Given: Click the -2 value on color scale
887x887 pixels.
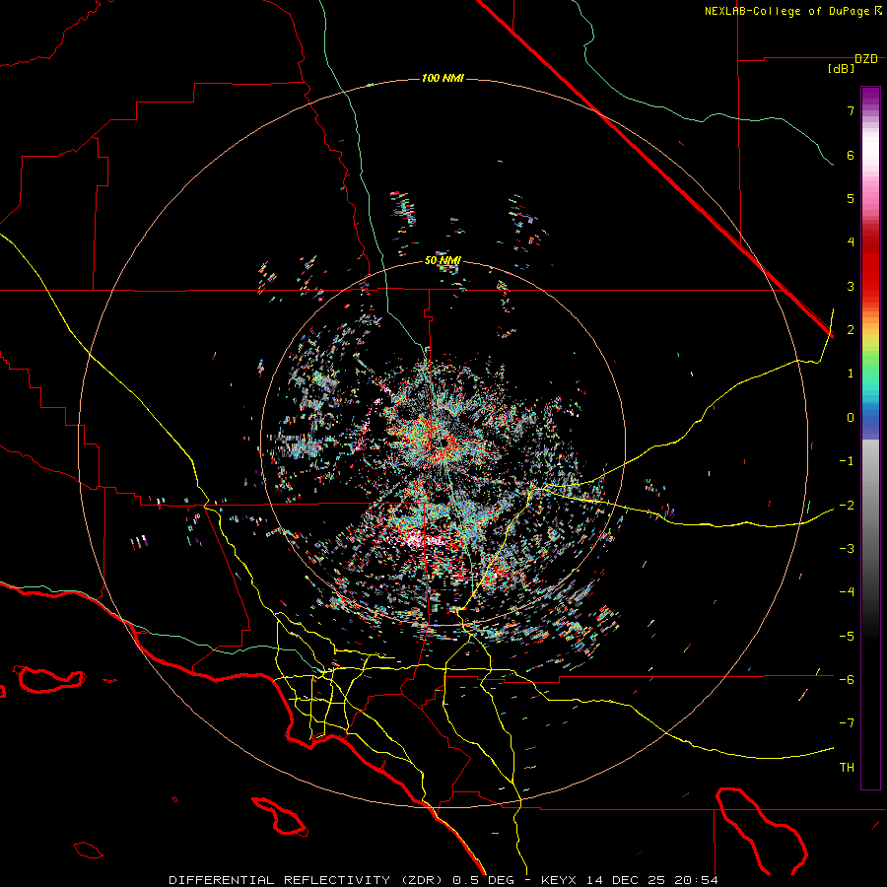Looking at the screenshot, I should pos(847,505).
